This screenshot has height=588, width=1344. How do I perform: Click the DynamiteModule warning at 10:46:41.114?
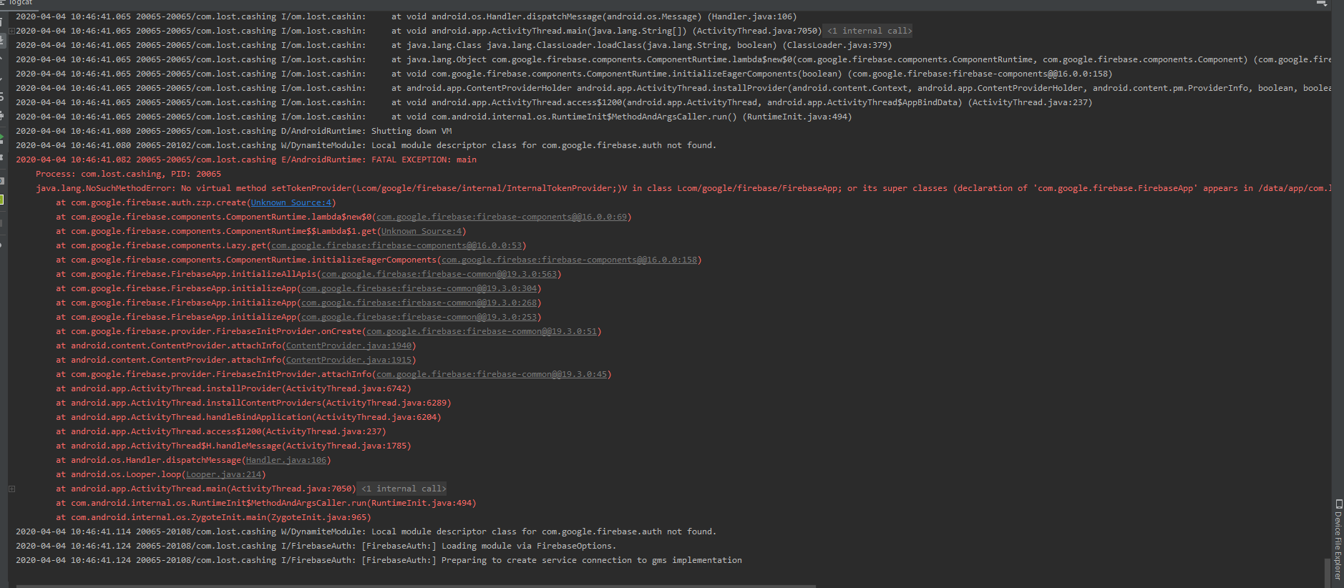(x=366, y=531)
